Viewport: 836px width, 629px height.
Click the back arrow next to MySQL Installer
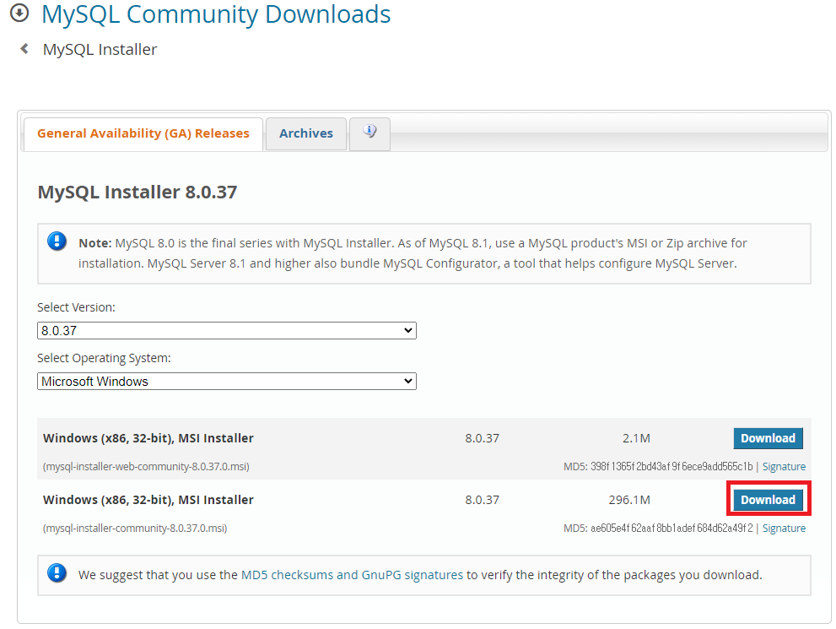click(x=24, y=49)
